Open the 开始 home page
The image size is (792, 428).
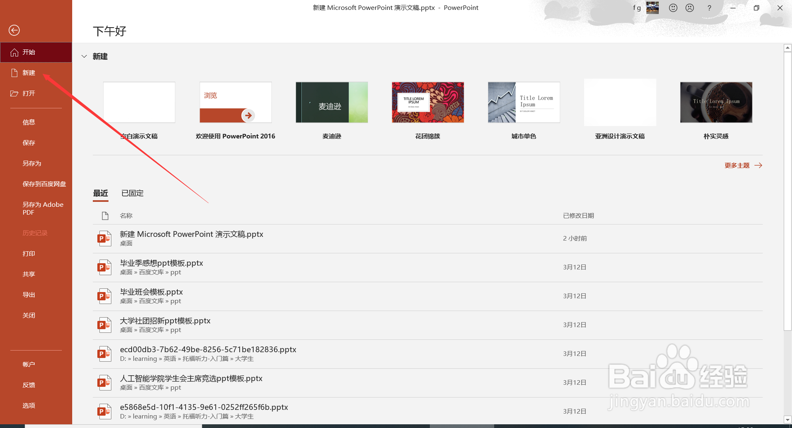(x=36, y=52)
